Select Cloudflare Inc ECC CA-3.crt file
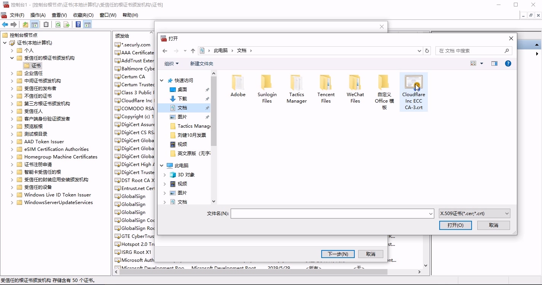This screenshot has height=285, width=542. pyautogui.click(x=414, y=92)
